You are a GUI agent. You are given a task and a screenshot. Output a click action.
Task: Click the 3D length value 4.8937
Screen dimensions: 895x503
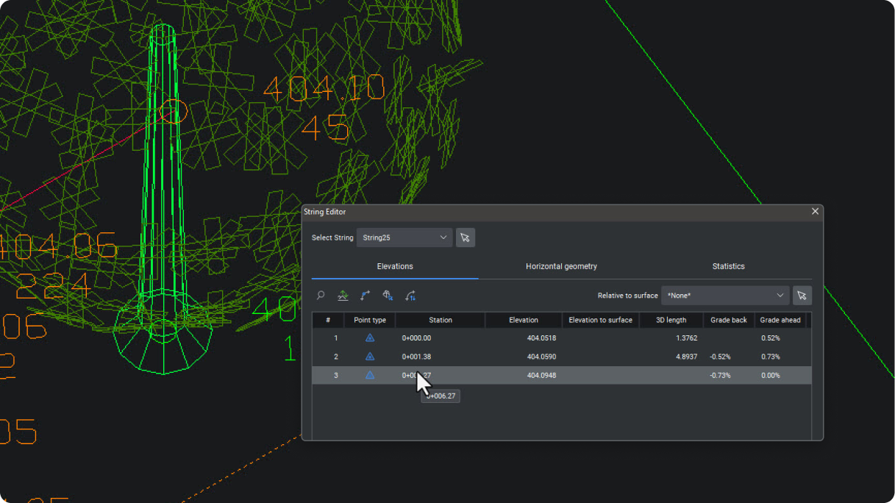tap(682, 357)
